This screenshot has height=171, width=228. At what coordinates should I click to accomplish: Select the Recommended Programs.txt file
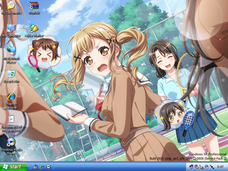(x=11, y=124)
